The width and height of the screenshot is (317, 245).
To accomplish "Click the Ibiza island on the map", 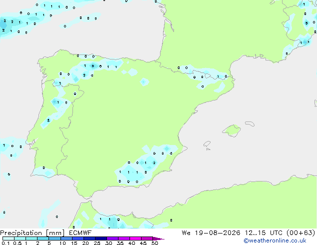I will [x=207, y=144].
